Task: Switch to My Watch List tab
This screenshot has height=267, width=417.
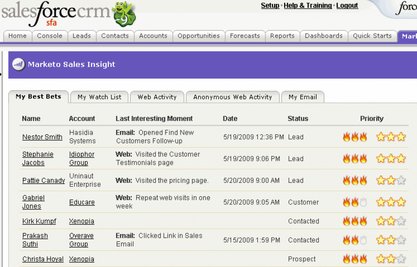Action: (x=99, y=97)
